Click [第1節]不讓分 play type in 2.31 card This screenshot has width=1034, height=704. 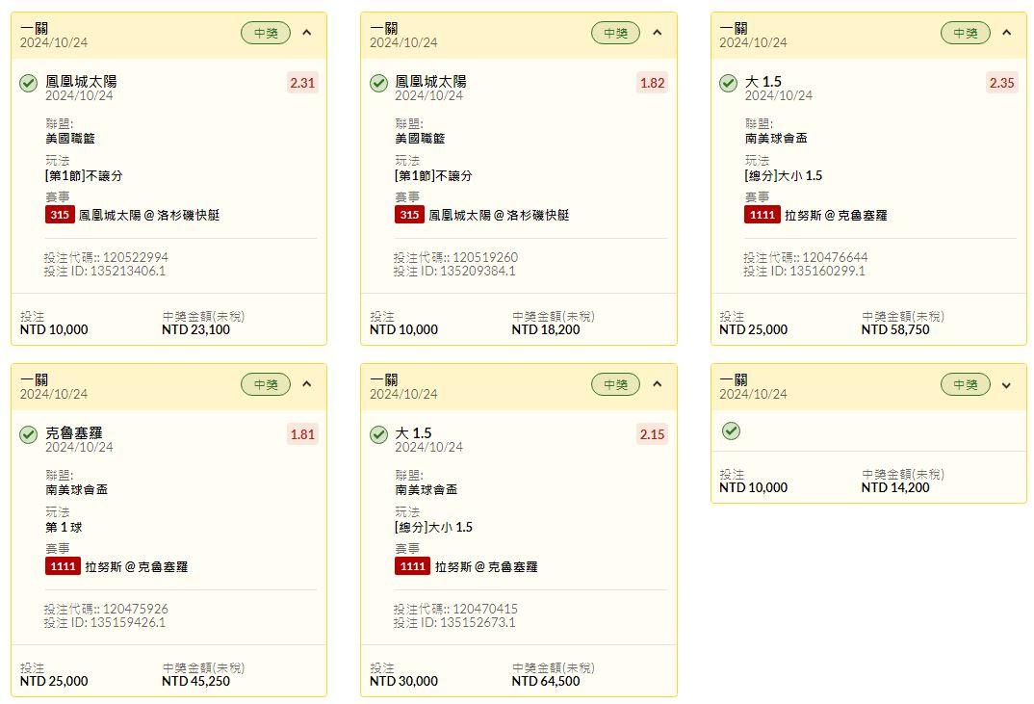tap(84, 175)
